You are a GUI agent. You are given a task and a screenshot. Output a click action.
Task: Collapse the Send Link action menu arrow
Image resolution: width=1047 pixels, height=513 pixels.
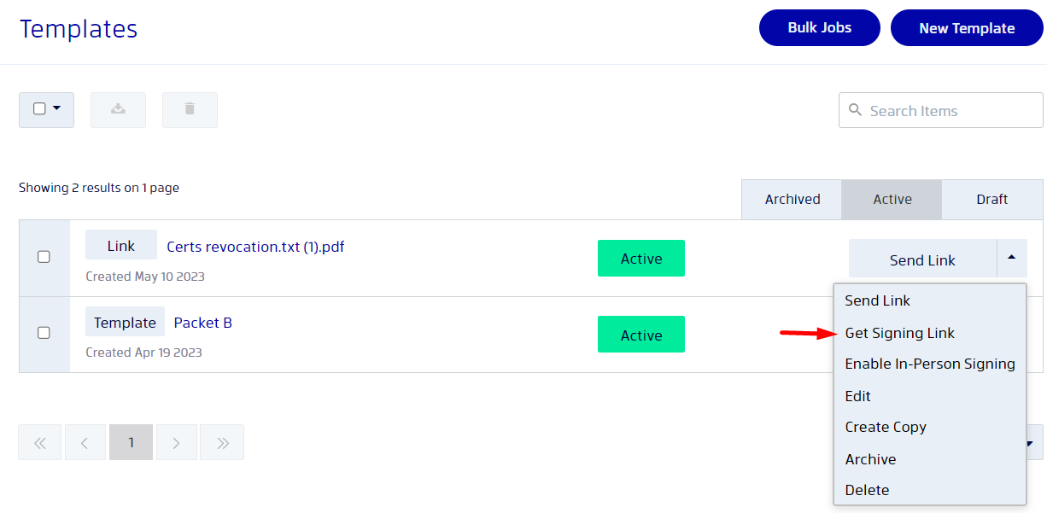point(1012,258)
